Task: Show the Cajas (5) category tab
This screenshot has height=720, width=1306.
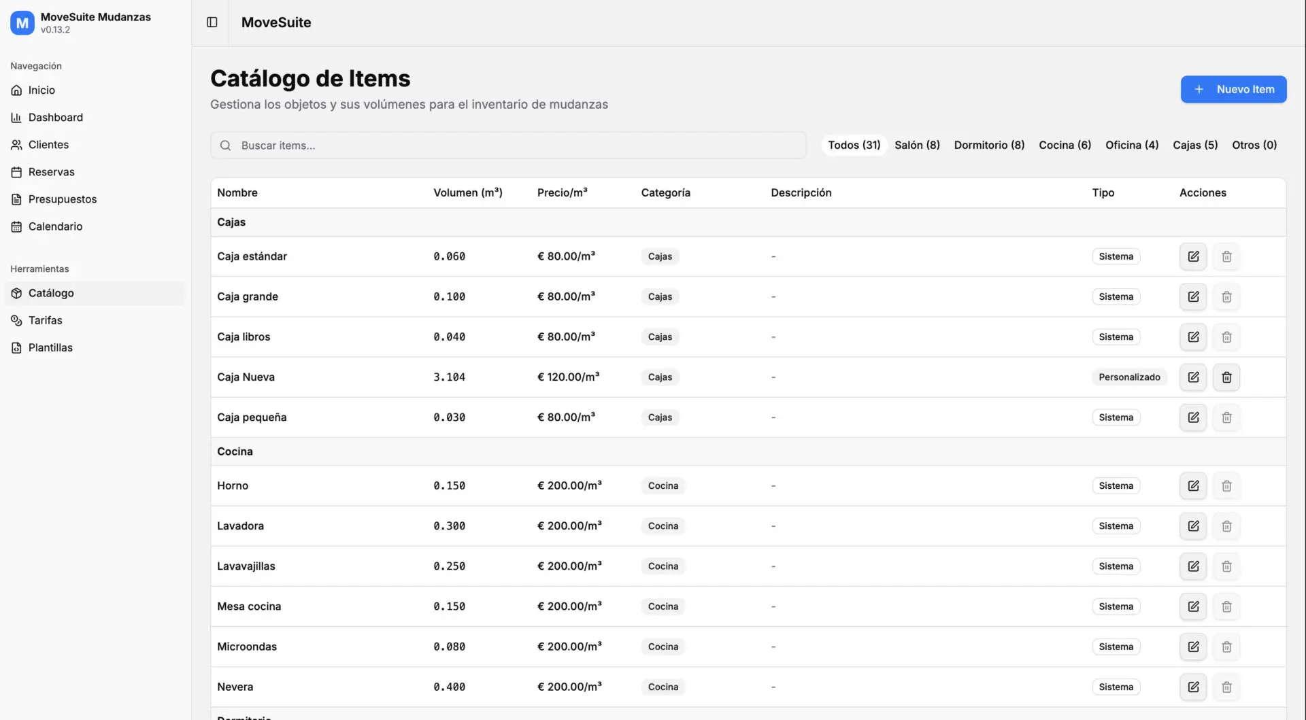Action: pos(1194,145)
